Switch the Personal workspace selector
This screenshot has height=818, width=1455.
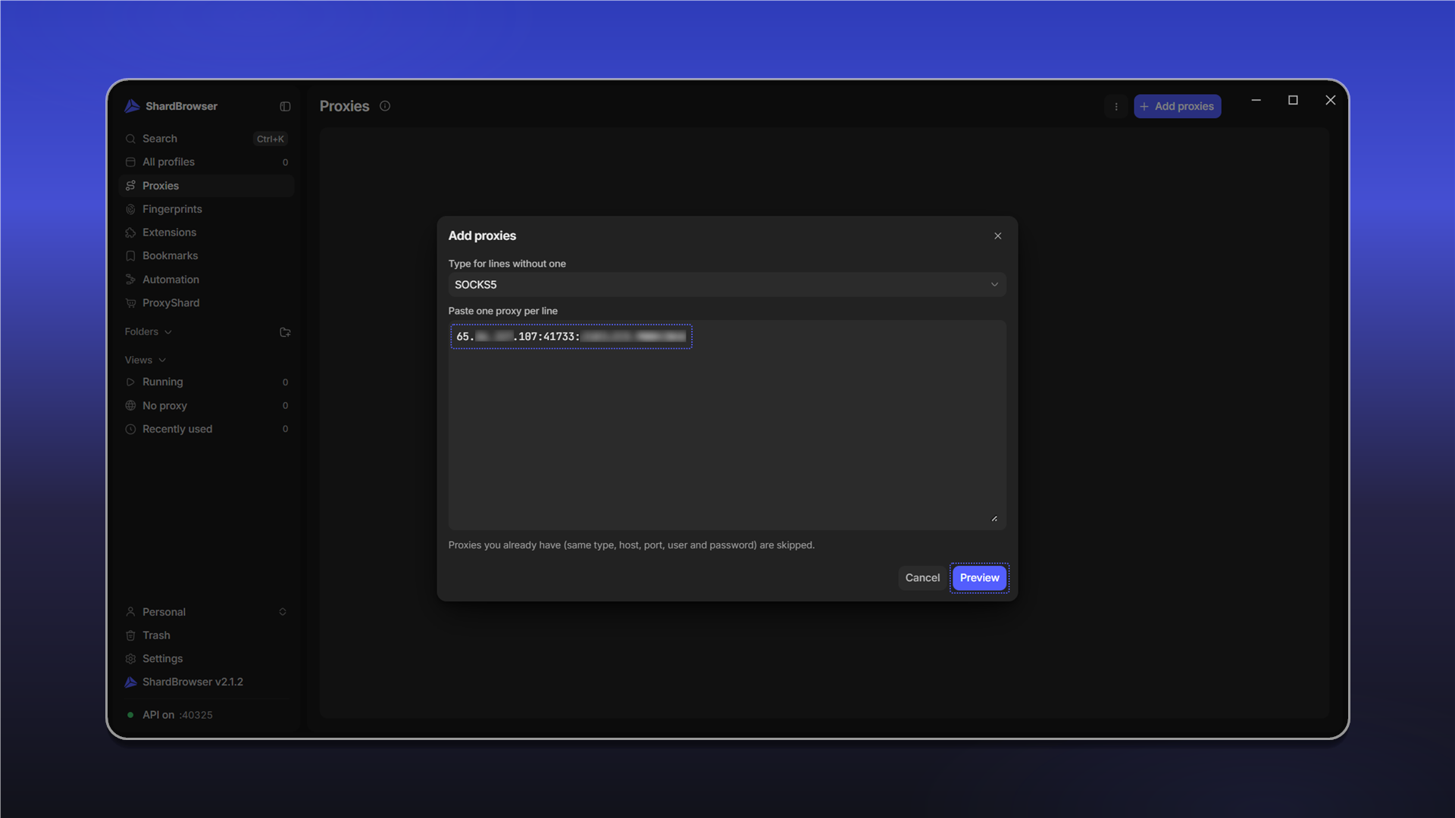tap(206, 612)
